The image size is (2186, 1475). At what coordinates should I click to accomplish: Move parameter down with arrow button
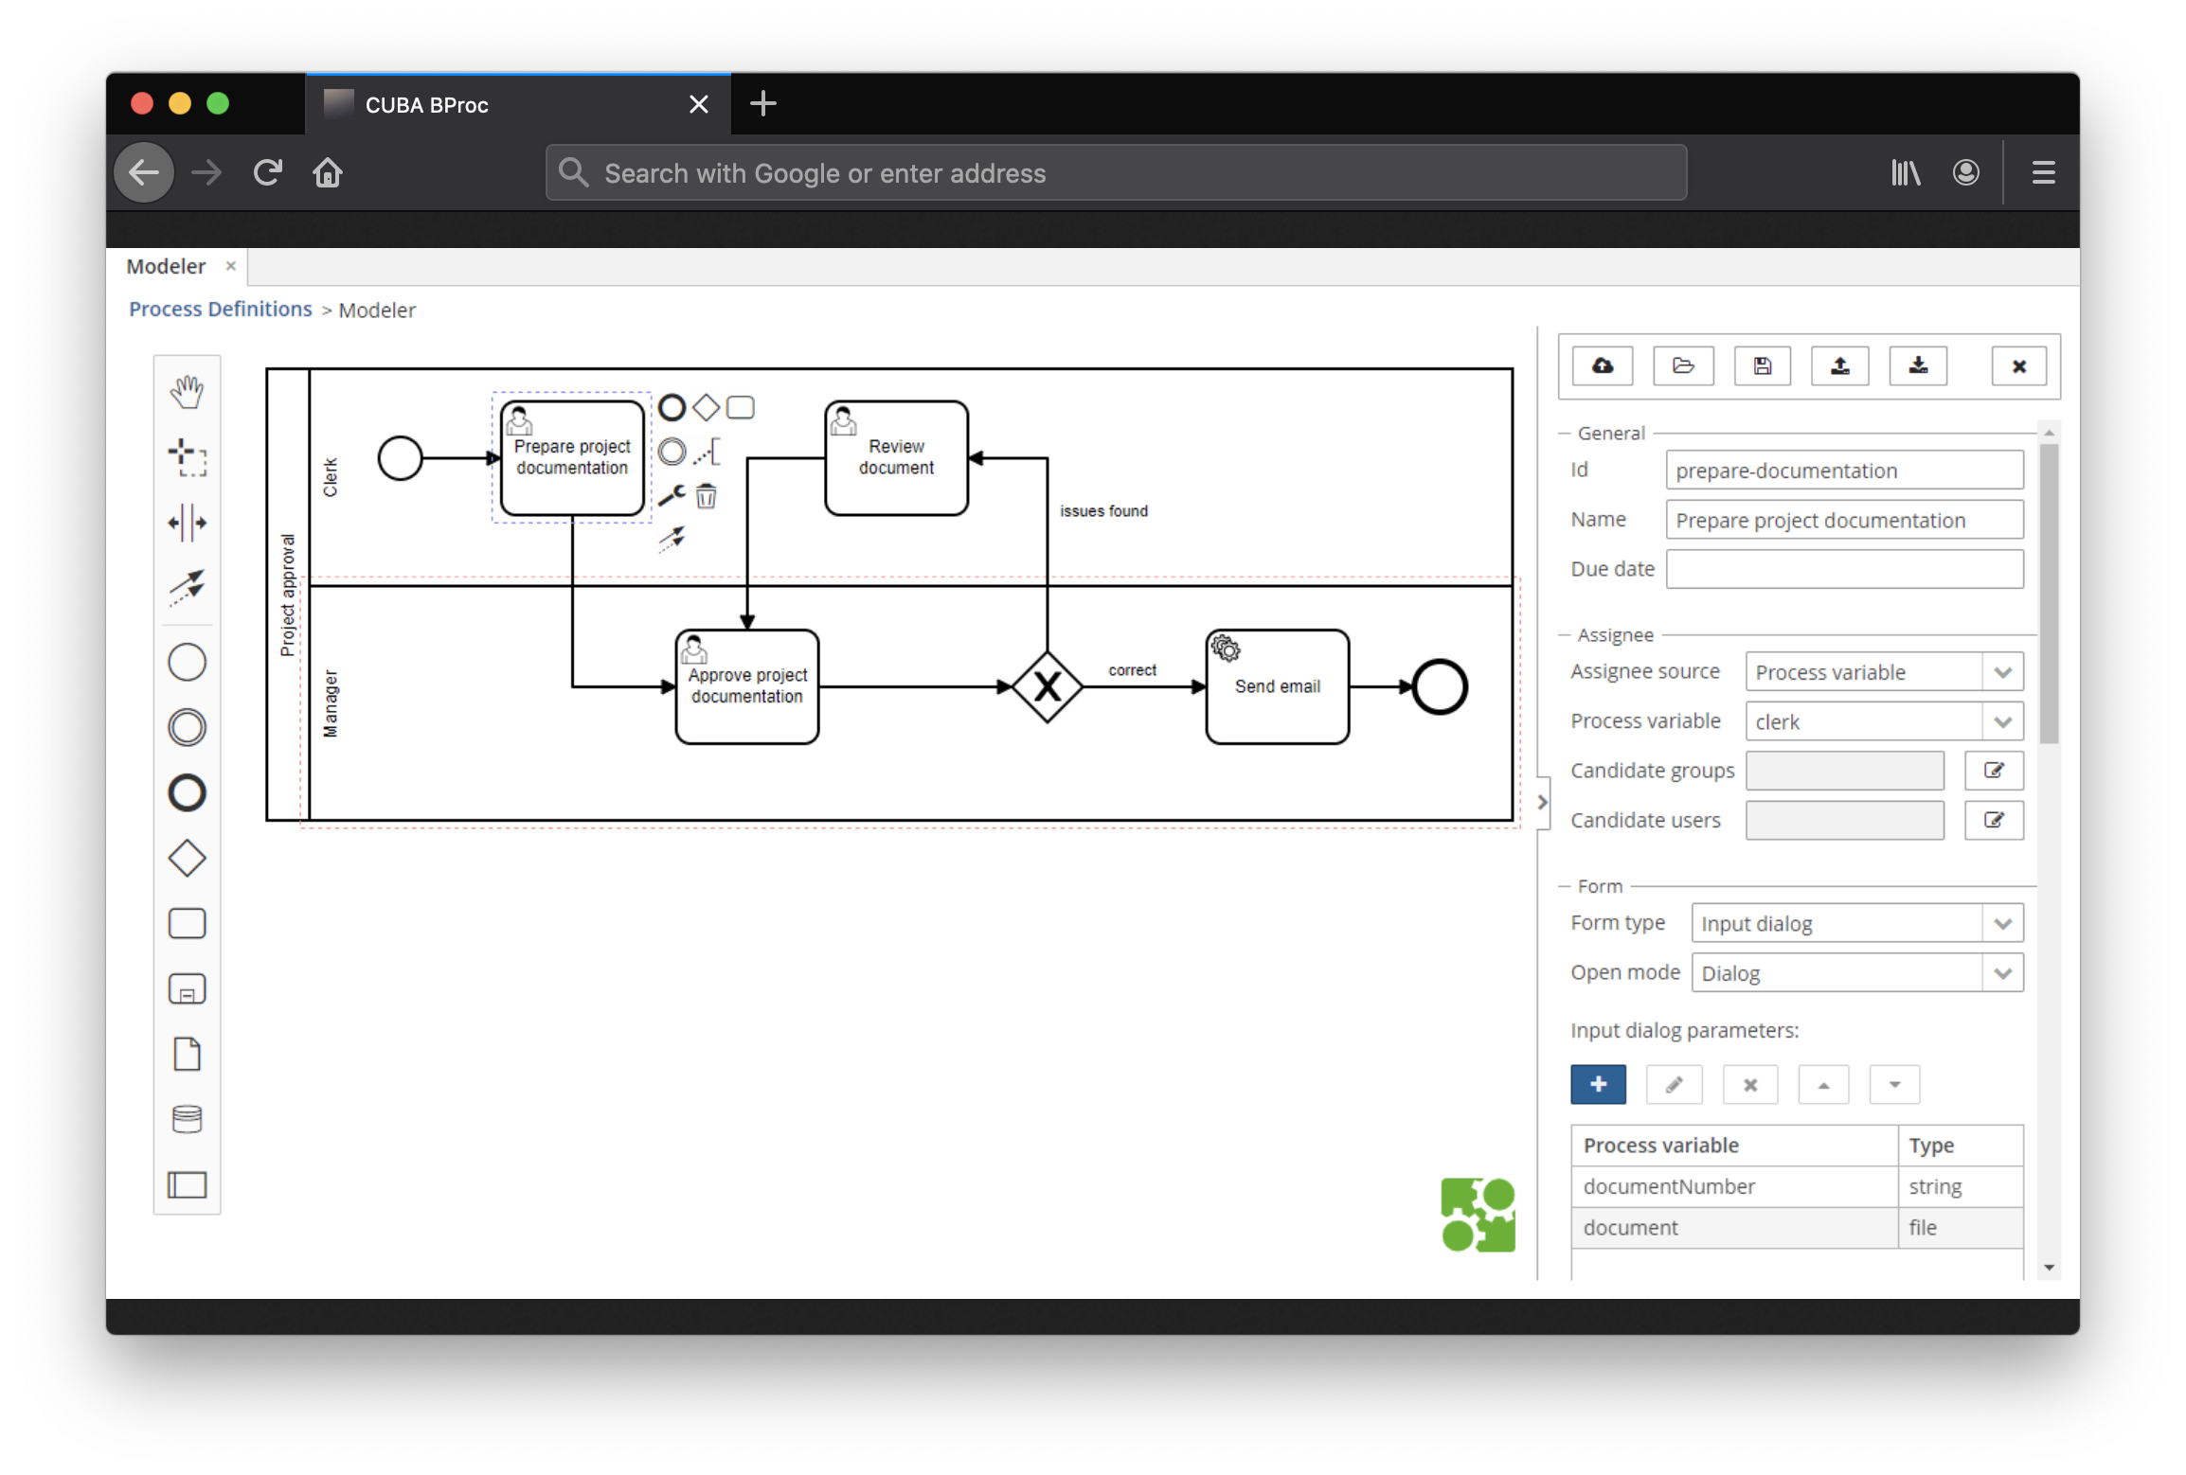coord(1894,1084)
